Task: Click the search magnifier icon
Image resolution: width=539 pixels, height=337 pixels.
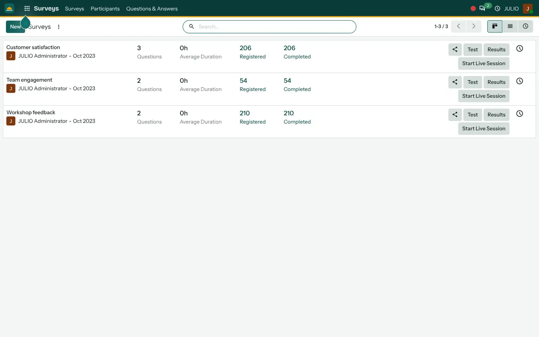Action: coord(192,27)
